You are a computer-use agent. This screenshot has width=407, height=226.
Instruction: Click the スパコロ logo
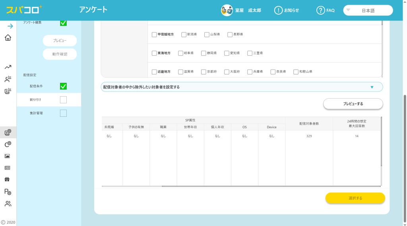point(24,10)
